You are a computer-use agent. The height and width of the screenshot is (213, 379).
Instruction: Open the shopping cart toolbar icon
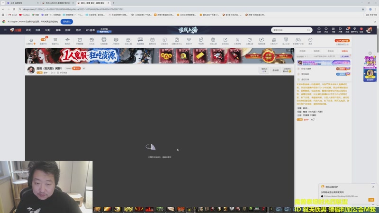[x=237, y=41]
